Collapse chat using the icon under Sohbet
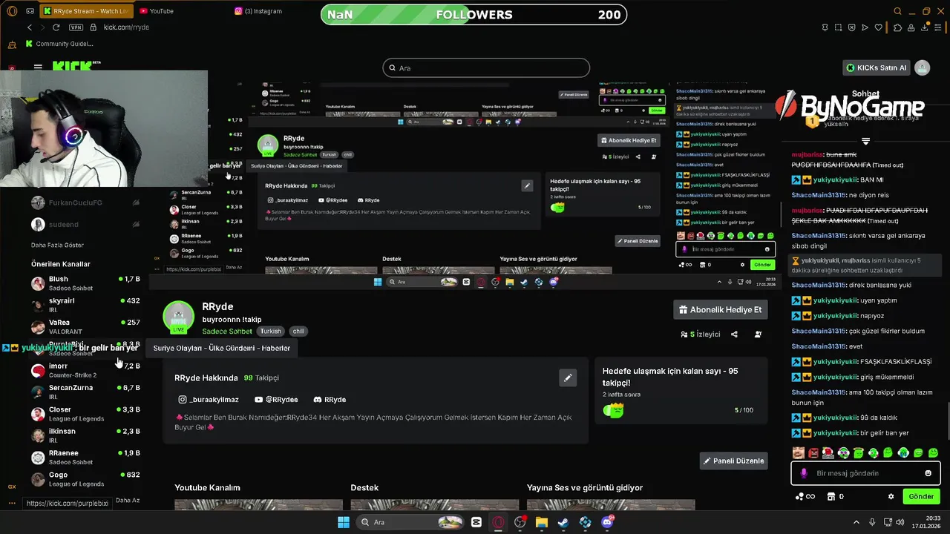The width and height of the screenshot is (950, 534). 865,141
